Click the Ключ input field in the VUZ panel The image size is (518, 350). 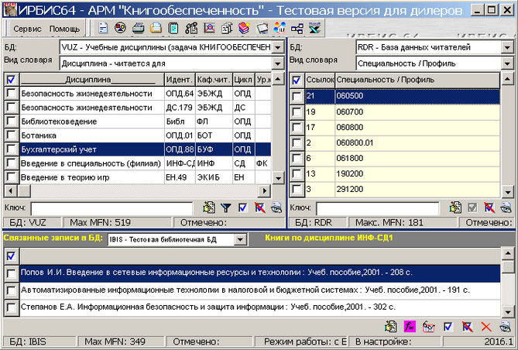111,208
